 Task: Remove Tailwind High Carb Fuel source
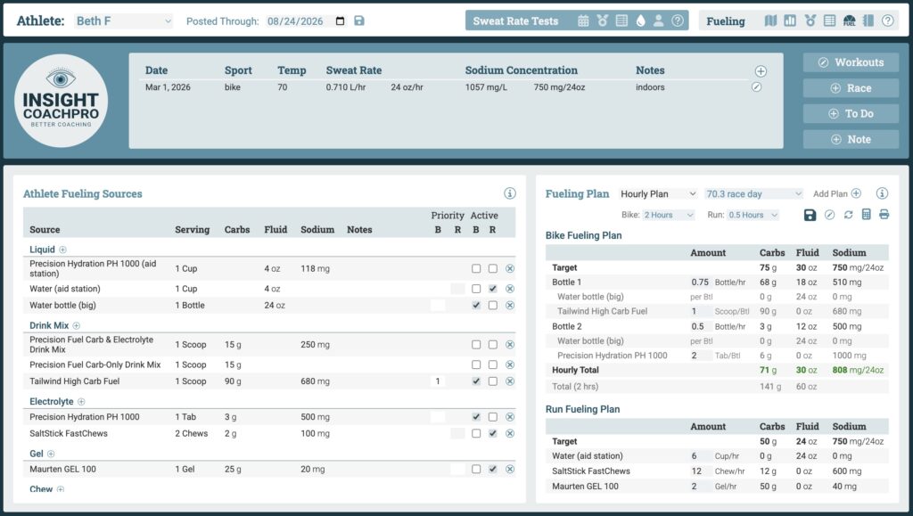(510, 381)
